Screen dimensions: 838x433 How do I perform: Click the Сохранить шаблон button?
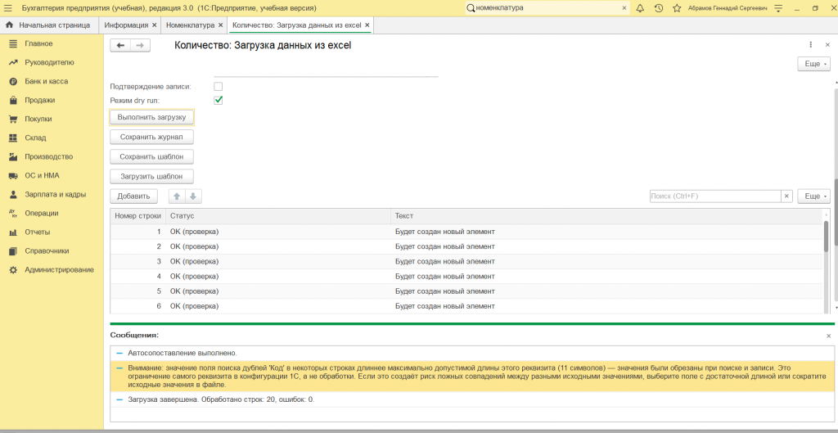(x=151, y=156)
